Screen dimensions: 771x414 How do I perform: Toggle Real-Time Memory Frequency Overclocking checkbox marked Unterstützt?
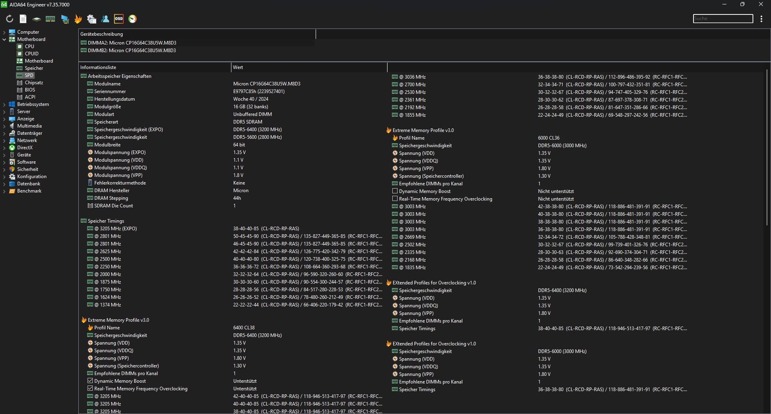90,389
